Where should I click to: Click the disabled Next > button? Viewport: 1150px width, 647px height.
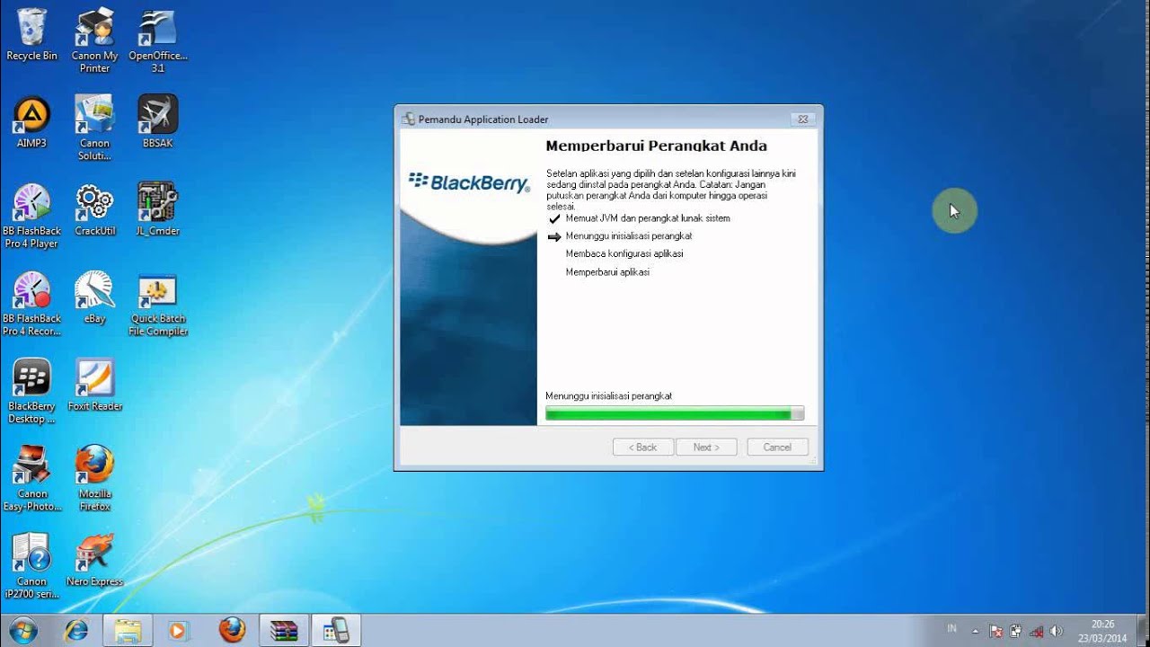click(706, 448)
